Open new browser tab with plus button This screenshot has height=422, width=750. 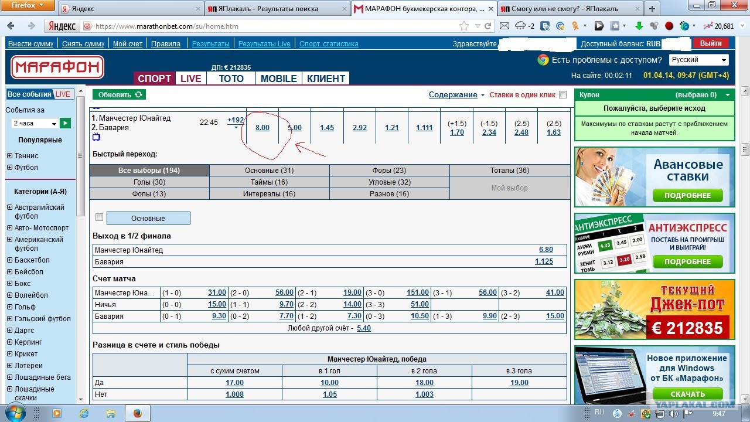click(652, 9)
